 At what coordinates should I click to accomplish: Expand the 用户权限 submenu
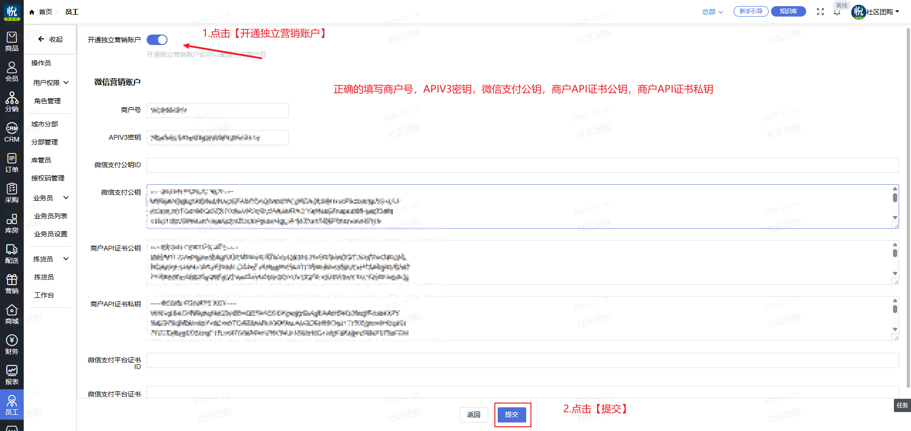point(51,83)
